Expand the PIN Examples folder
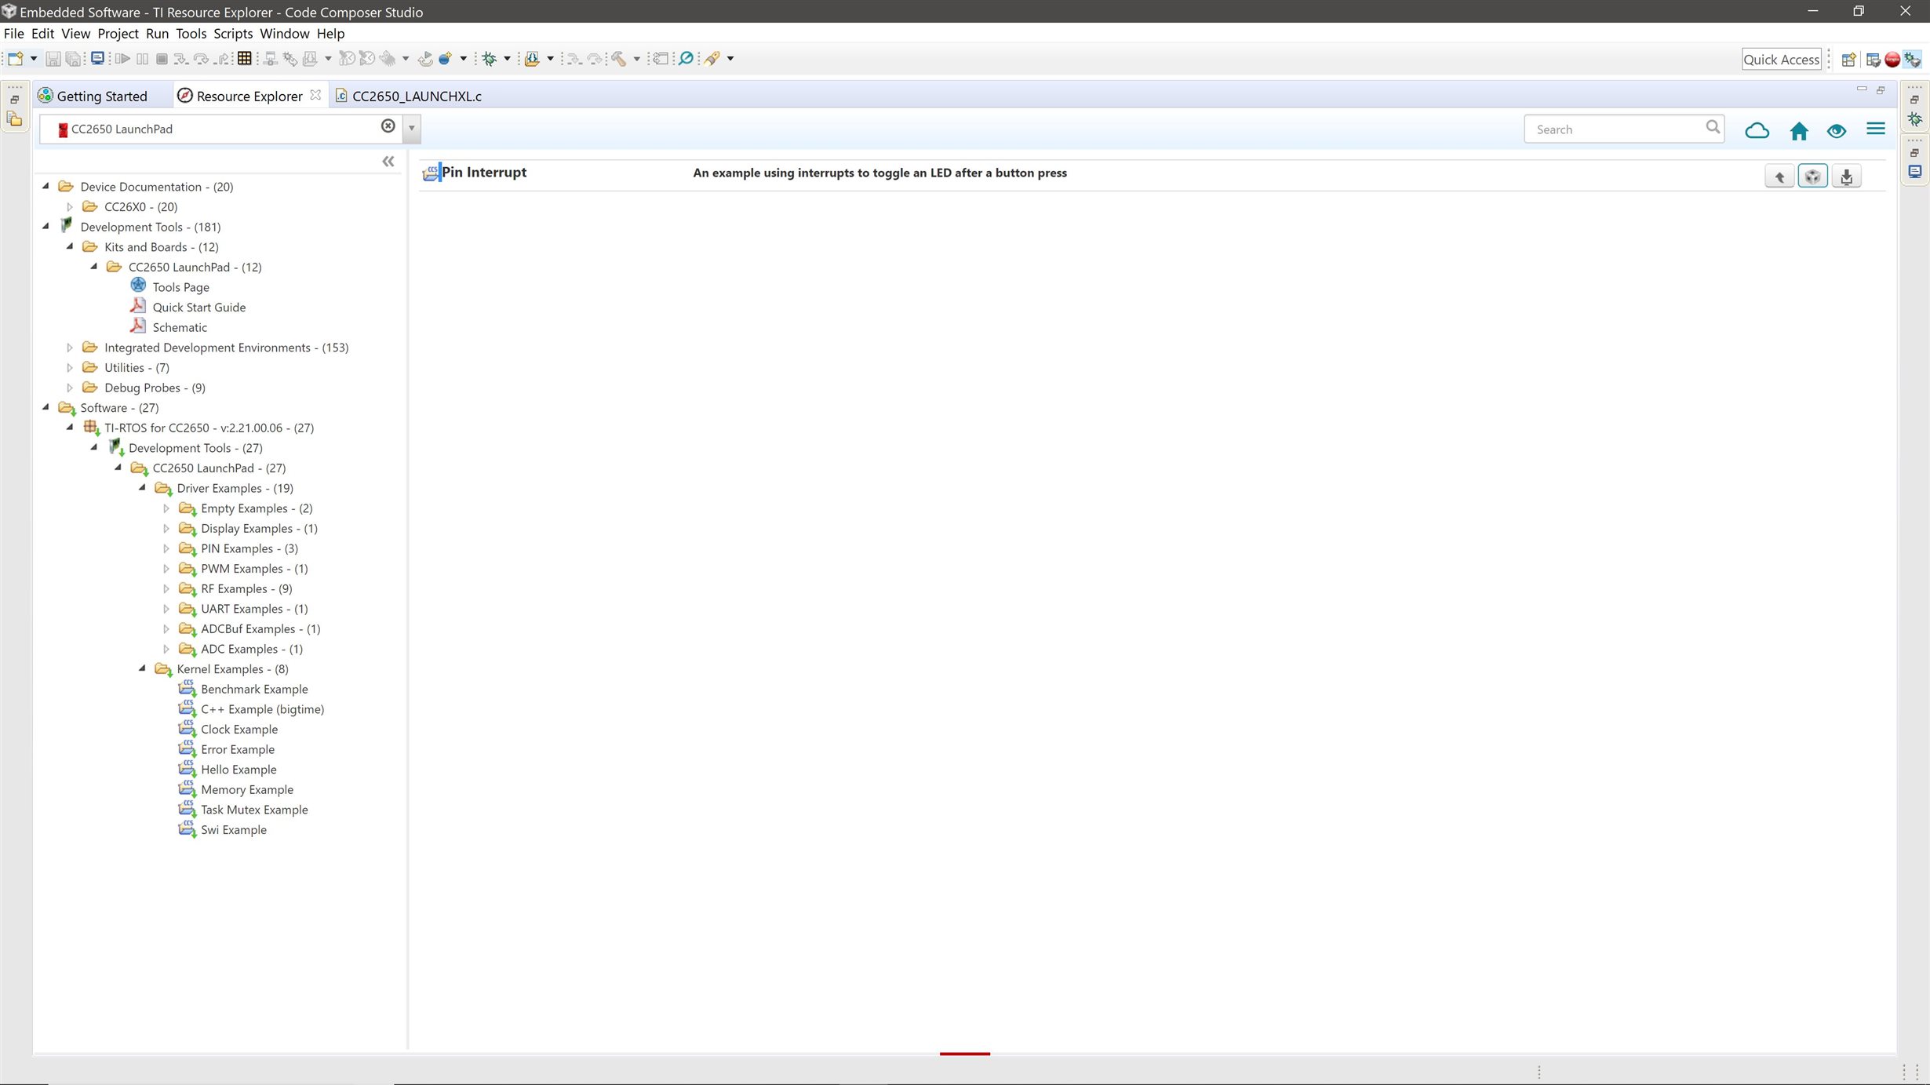Image resolution: width=1930 pixels, height=1085 pixels. 166,548
